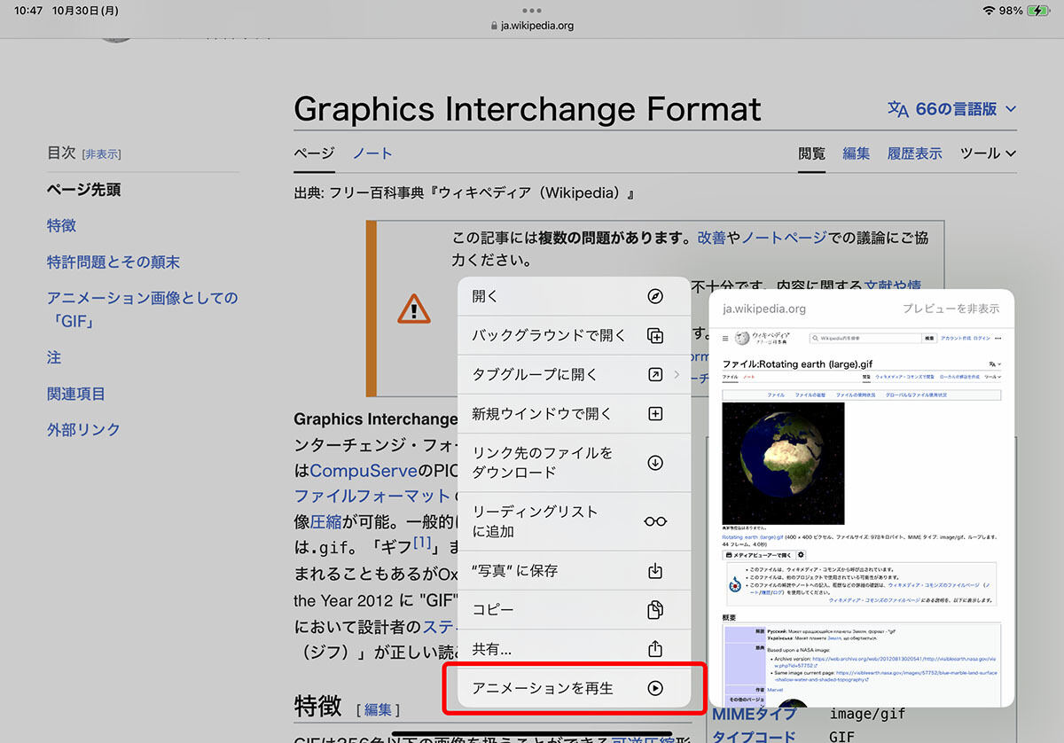Open the ツール dropdown menu
1064x743 pixels.
click(988, 153)
